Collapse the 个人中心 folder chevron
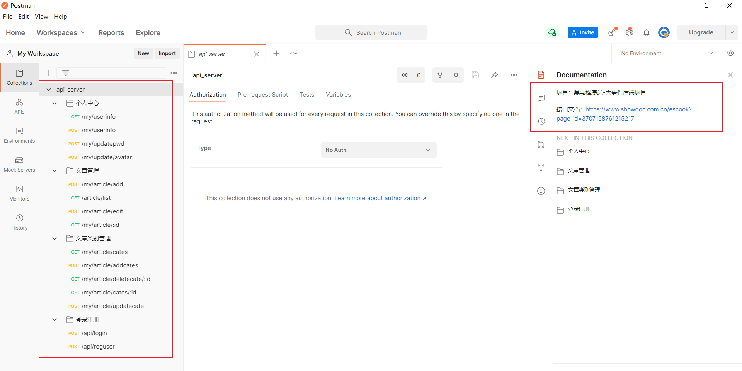 [54, 103]
